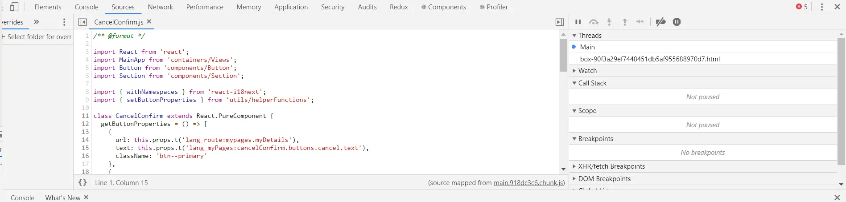The width and height of the screenshot is (846, 202).
Task: Pretty-print the source with curly braces icon
Action: (83, 182)
